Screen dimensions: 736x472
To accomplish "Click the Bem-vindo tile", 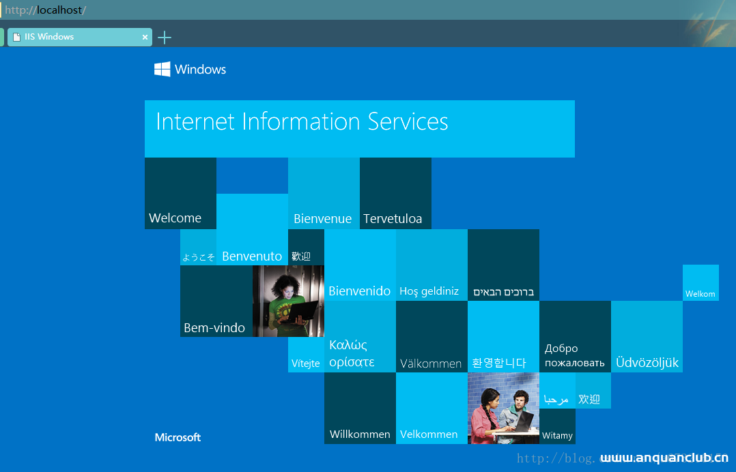I will (216, 301).
